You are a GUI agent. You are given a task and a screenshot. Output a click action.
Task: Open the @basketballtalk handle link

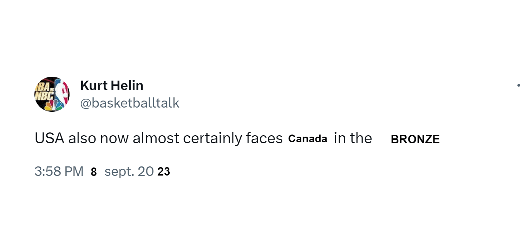(130, 103)
